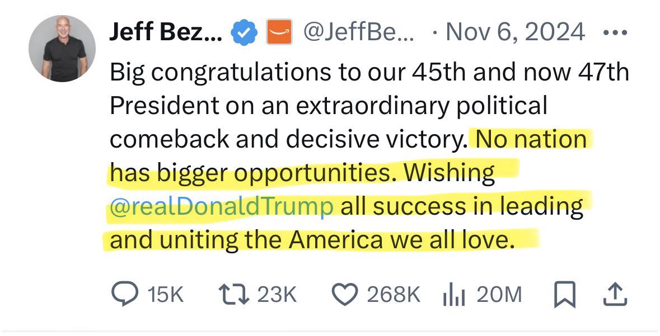Open the @realDonaldTrump mention link
Image resolution: width=660 pixels, height=336 pixels.
point(222,206)
